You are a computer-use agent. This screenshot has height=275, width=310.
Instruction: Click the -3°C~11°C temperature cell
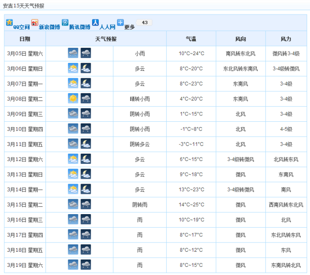click(191, 144)
